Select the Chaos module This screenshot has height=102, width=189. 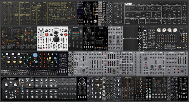(x=28, y=38)
